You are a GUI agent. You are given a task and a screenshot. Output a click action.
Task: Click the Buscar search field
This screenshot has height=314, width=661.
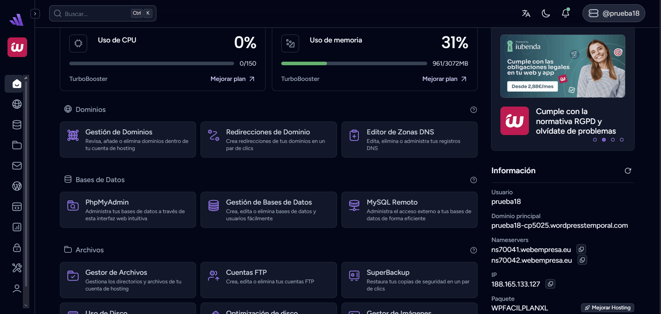(x=96, y=14)
